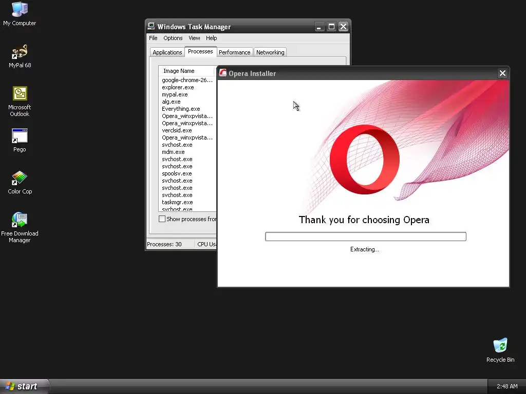Viewport: 526px width, 394px height.
Task: Open the Help menu in Task Manager
Action: pos(211,38)
